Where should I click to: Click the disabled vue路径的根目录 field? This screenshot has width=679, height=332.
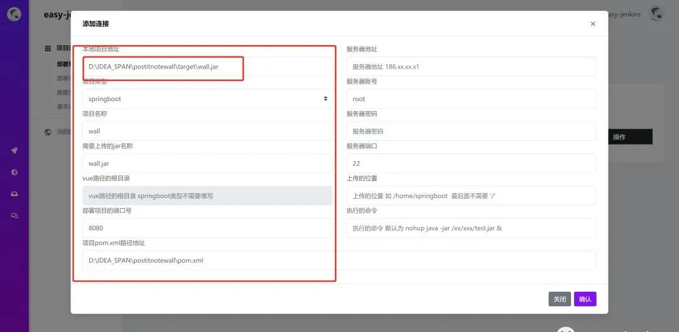(207, 196)
